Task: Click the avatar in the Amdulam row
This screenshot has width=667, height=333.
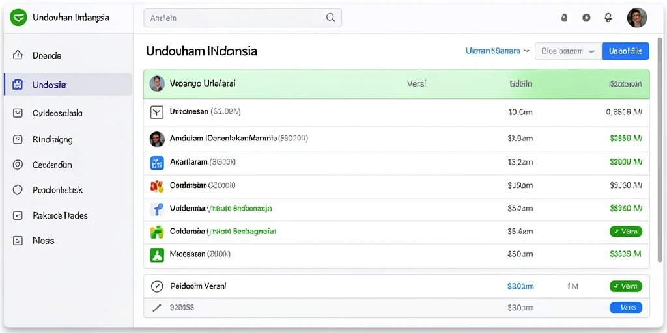Action: [x=157, y=139]
